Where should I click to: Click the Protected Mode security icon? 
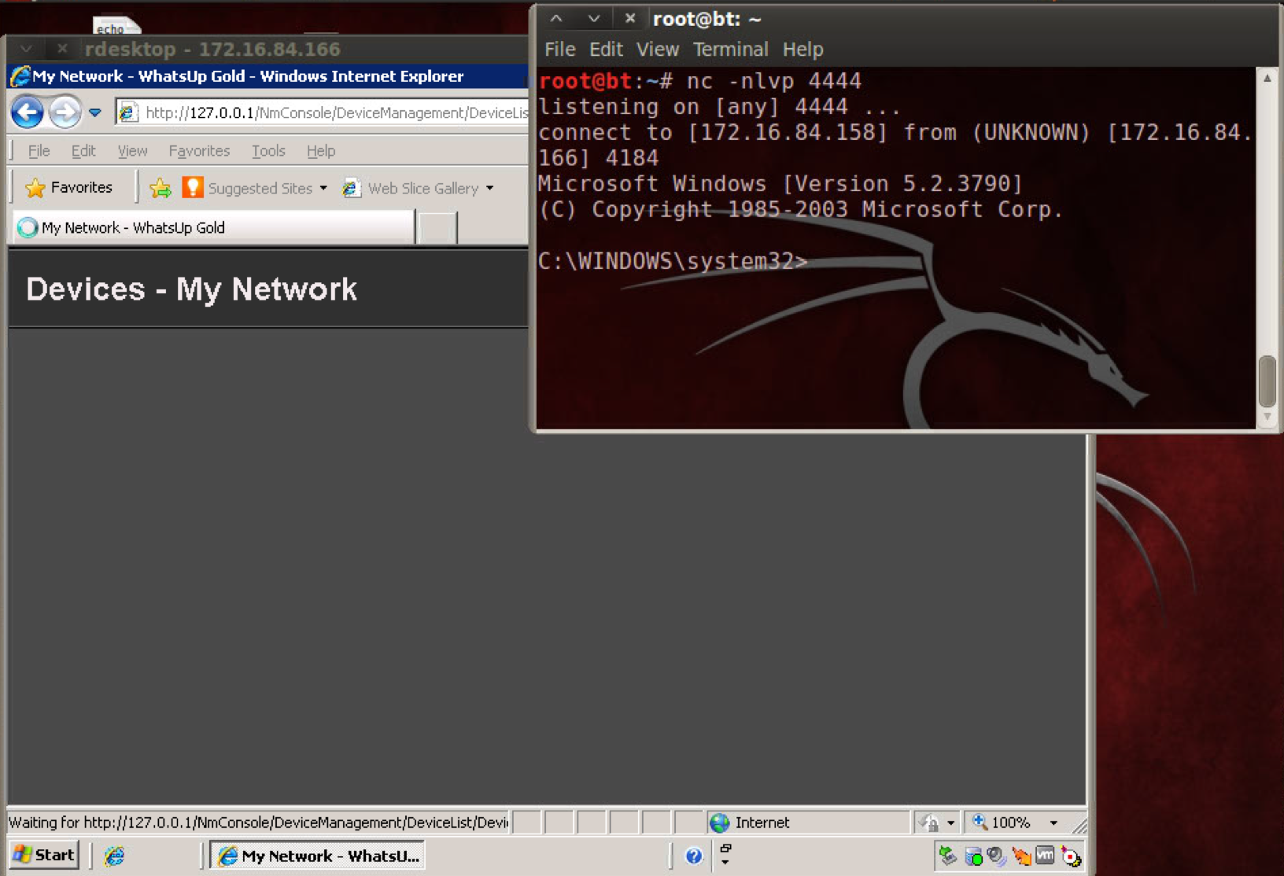click(929, 823)
